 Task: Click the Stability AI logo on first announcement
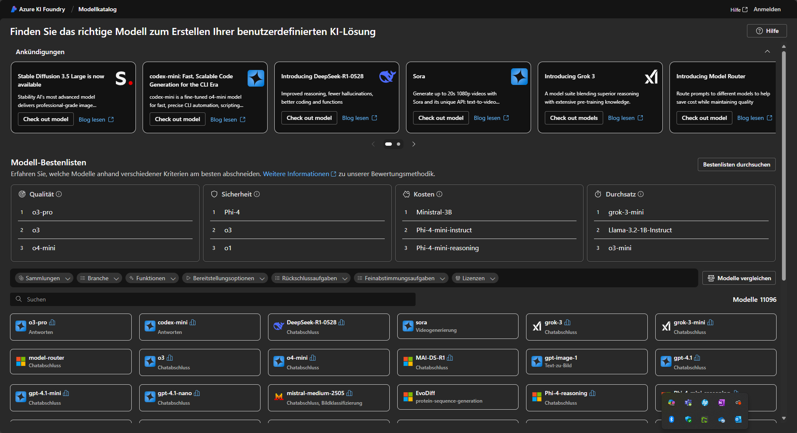coord(124,78)
